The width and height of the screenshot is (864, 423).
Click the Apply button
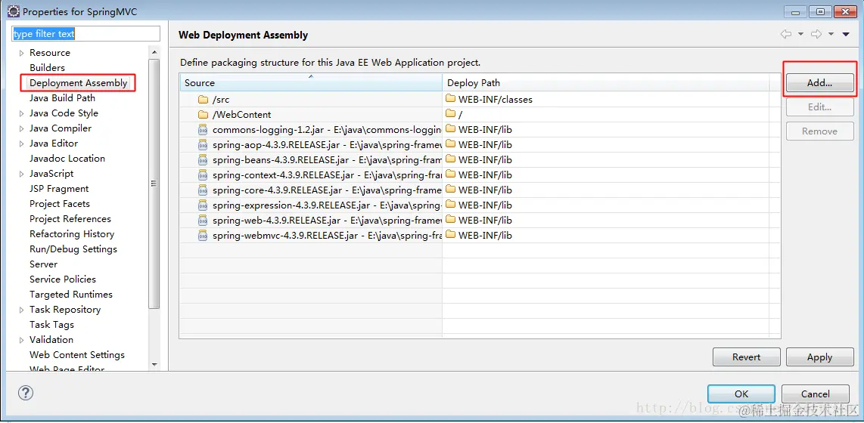pos(819,357)
